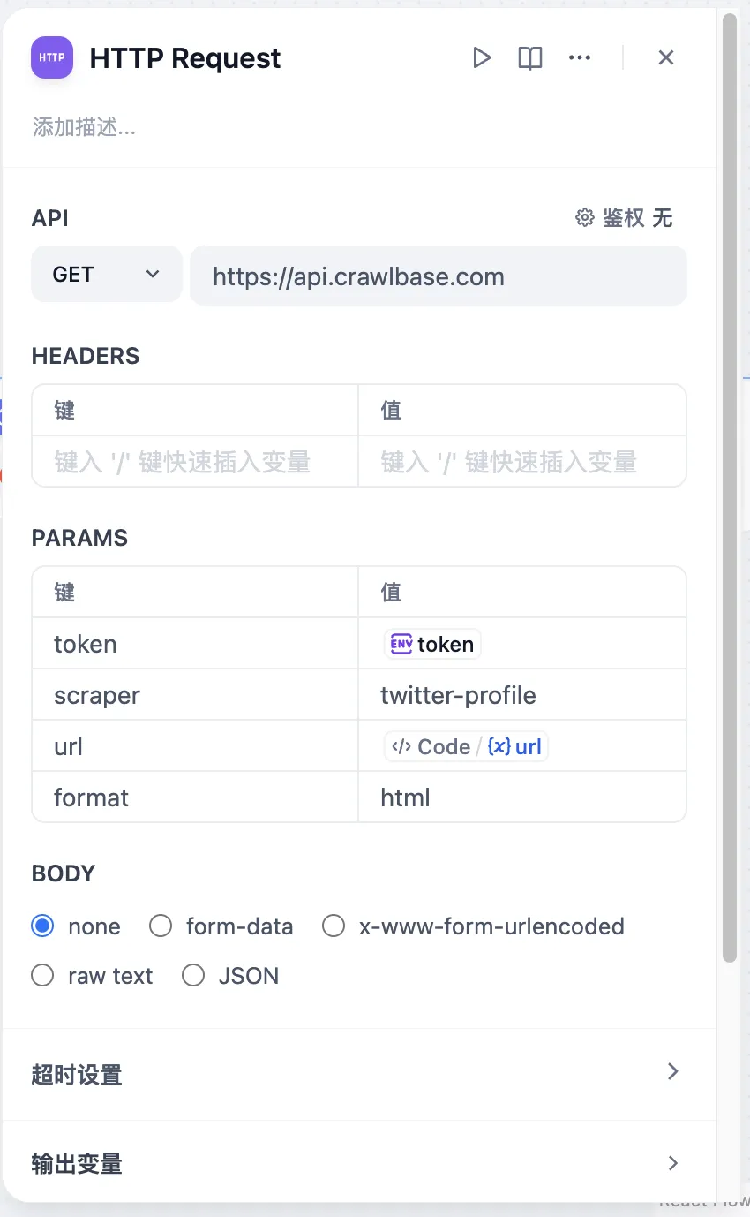Screen dimensions: 750x1217
Task: Select the none body option
Action: [42, 926]
